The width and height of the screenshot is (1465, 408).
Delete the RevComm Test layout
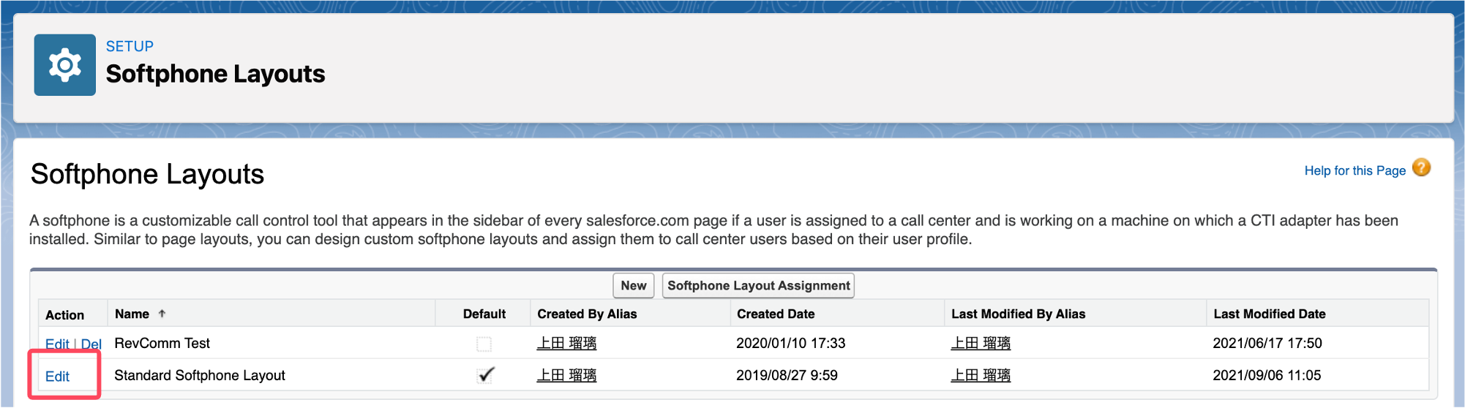[91, 344]
